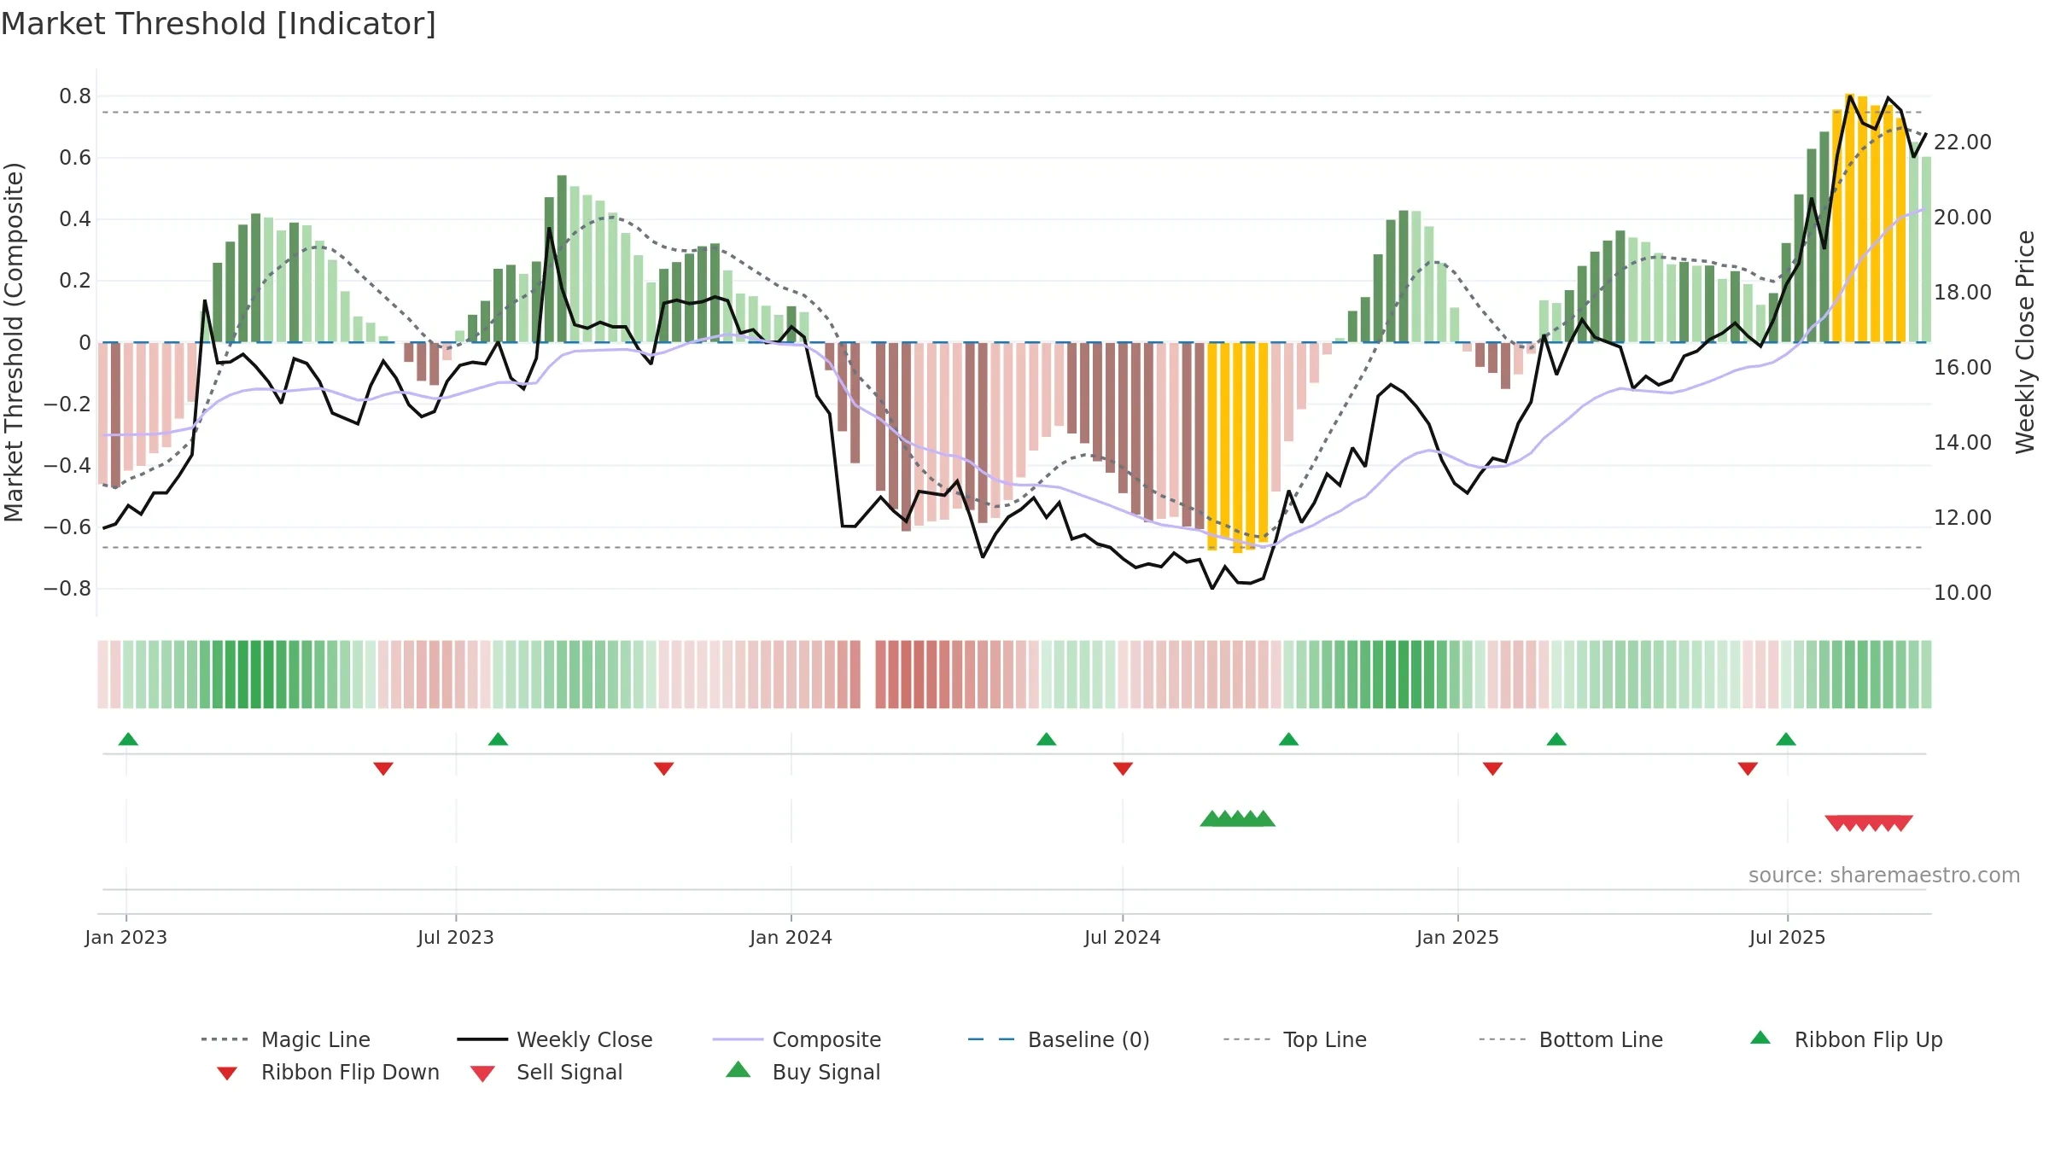Click the Ribbon Flip Down marker at Jul 2024
2049x1152 pixels.
pos(1123,769)
